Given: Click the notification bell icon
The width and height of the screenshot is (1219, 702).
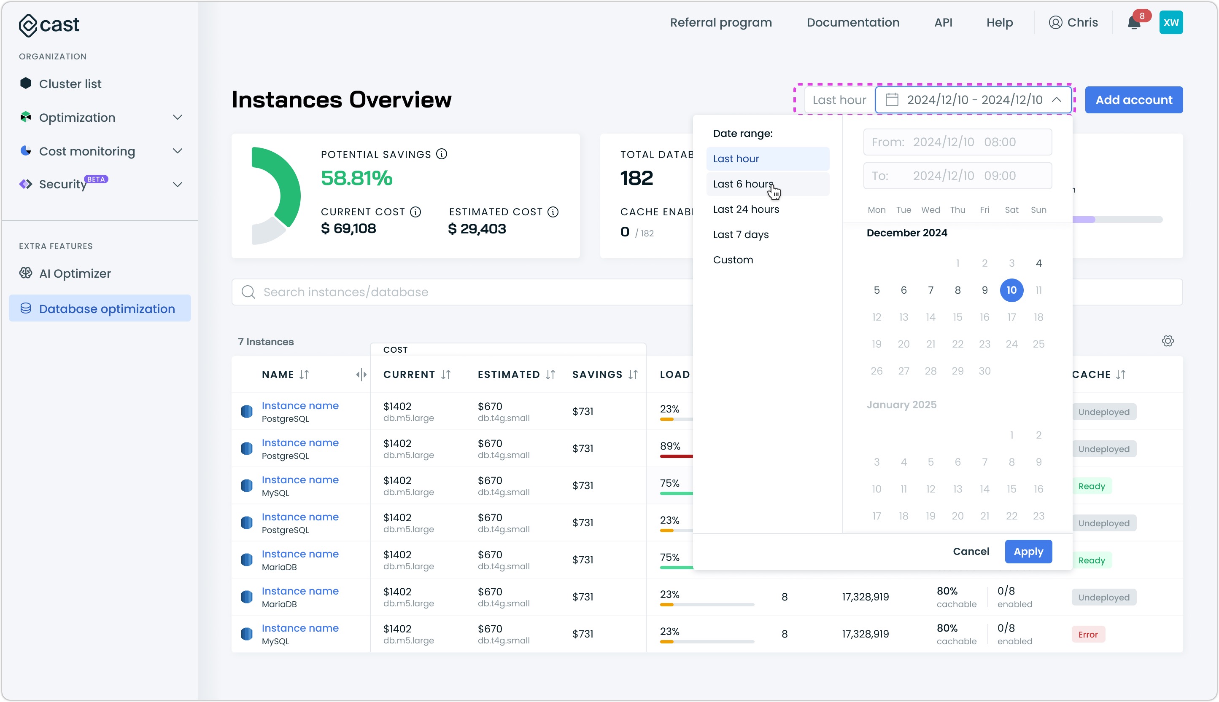Looking at the screenshot, I should 1133,23.
